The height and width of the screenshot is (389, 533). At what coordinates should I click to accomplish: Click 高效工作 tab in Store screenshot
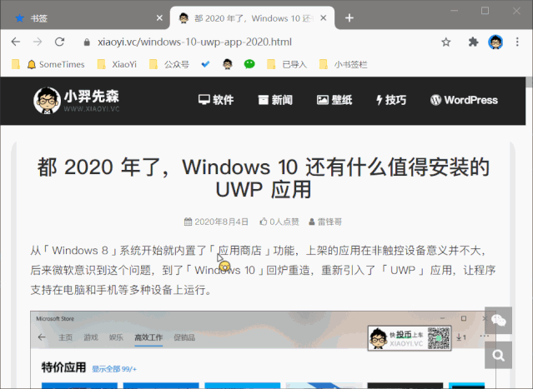(148, 337)
